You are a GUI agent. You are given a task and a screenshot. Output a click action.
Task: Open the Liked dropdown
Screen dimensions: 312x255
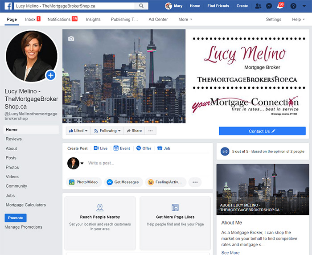[78, 131]
